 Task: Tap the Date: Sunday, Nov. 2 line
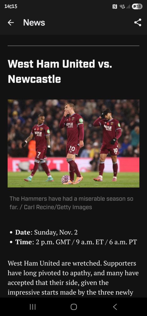[x=46, y=232]
